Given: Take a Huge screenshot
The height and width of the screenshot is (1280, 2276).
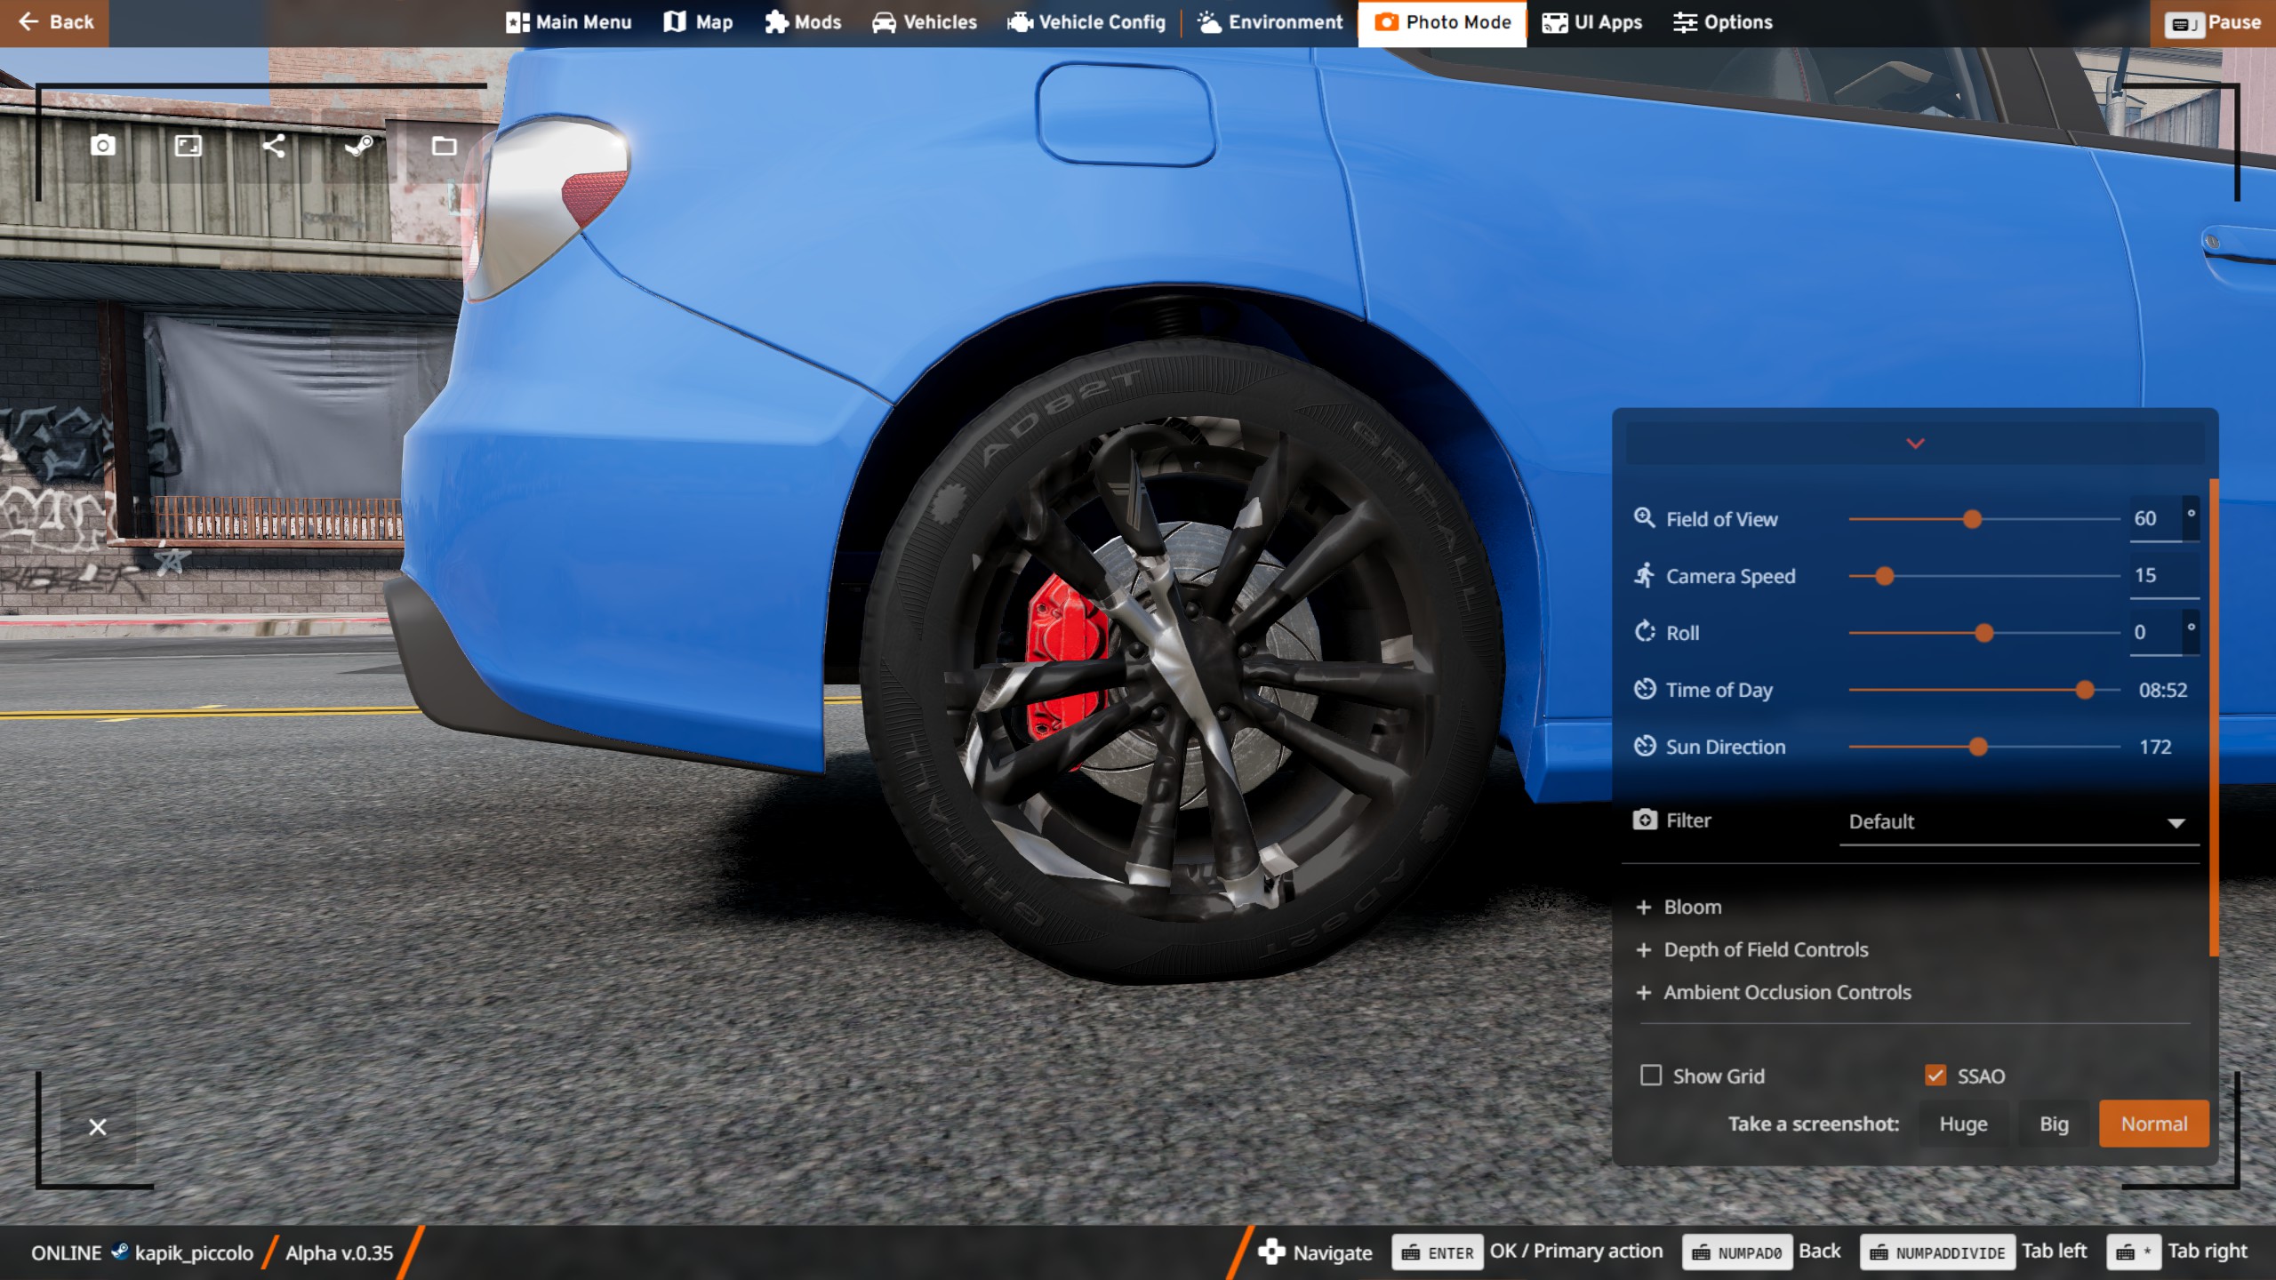Looking at the screenshot, I should (1963, 1124).
